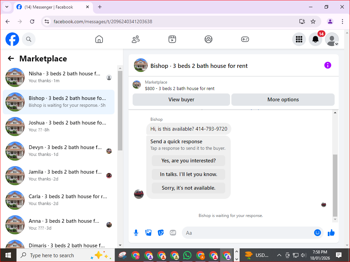This screenshot has width=350, height=262.
Task: Click conversation list scrollbar down arrow
Action: 120,245
